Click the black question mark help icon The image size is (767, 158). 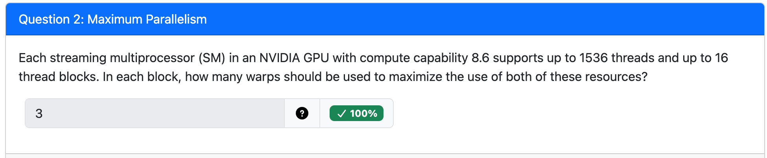[x=302, y=114]
